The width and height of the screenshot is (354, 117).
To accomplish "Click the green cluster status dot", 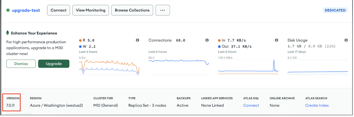I will 8,10.
